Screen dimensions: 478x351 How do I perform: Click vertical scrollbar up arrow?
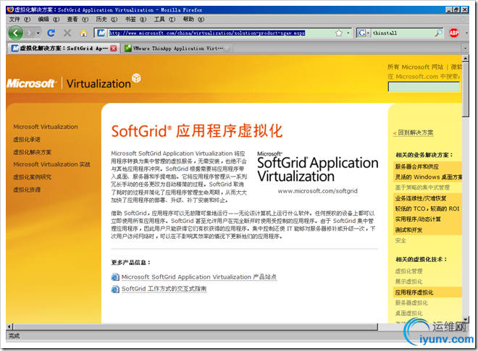pos(465,58)
